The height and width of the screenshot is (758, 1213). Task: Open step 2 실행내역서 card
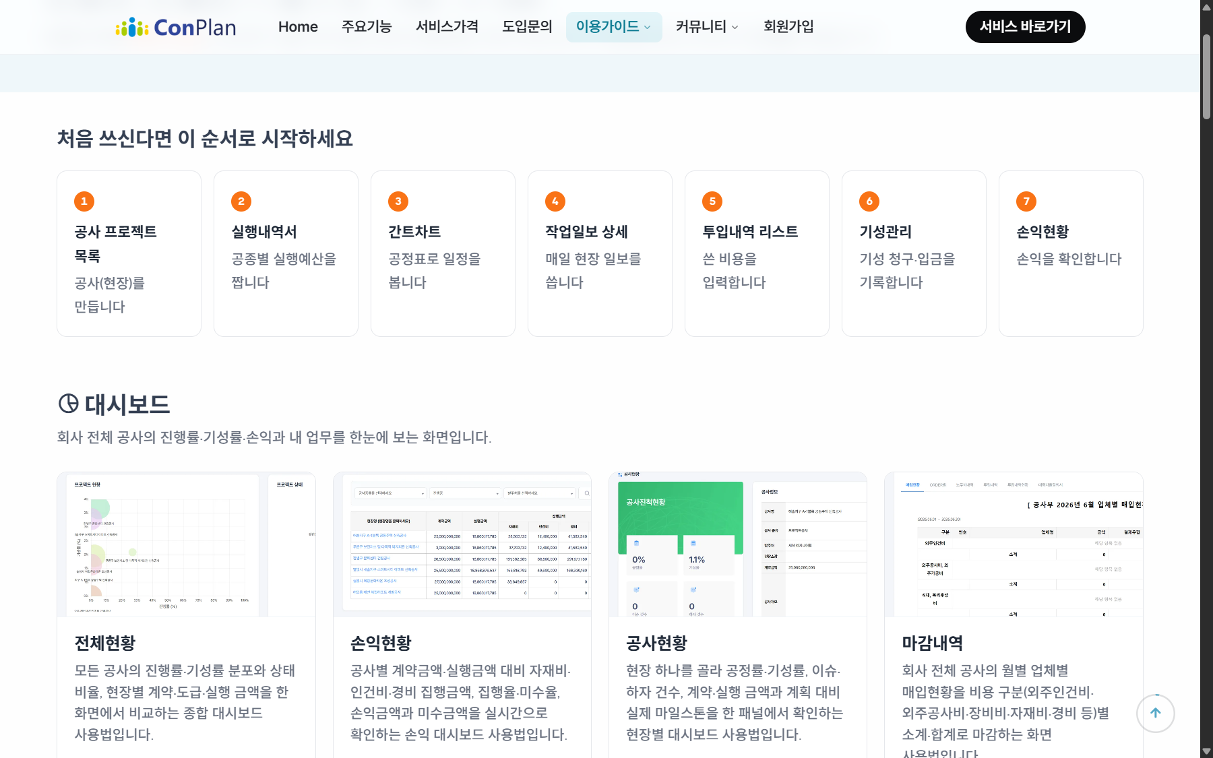click(286, 253)
